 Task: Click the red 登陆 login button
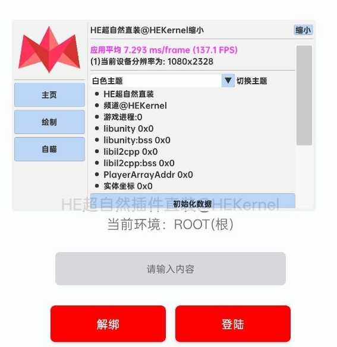click(233, 324)
